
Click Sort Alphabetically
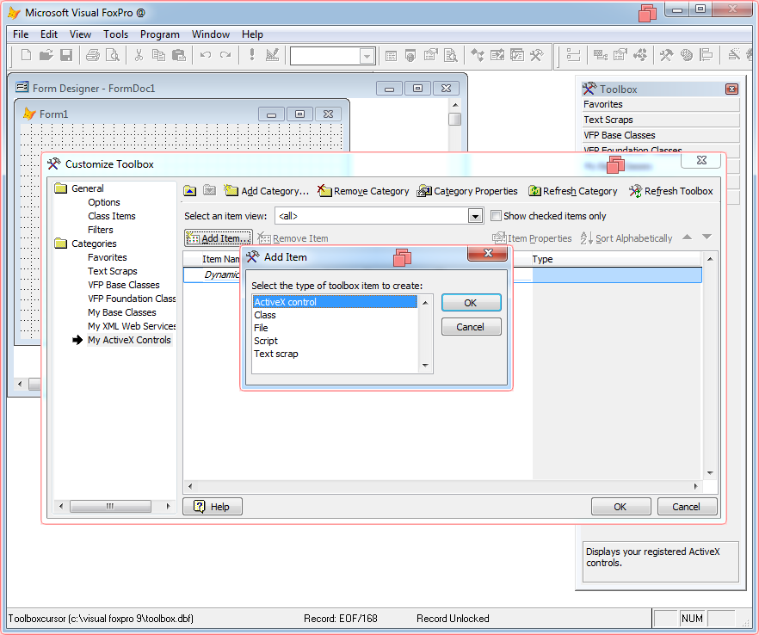(626, 238)
